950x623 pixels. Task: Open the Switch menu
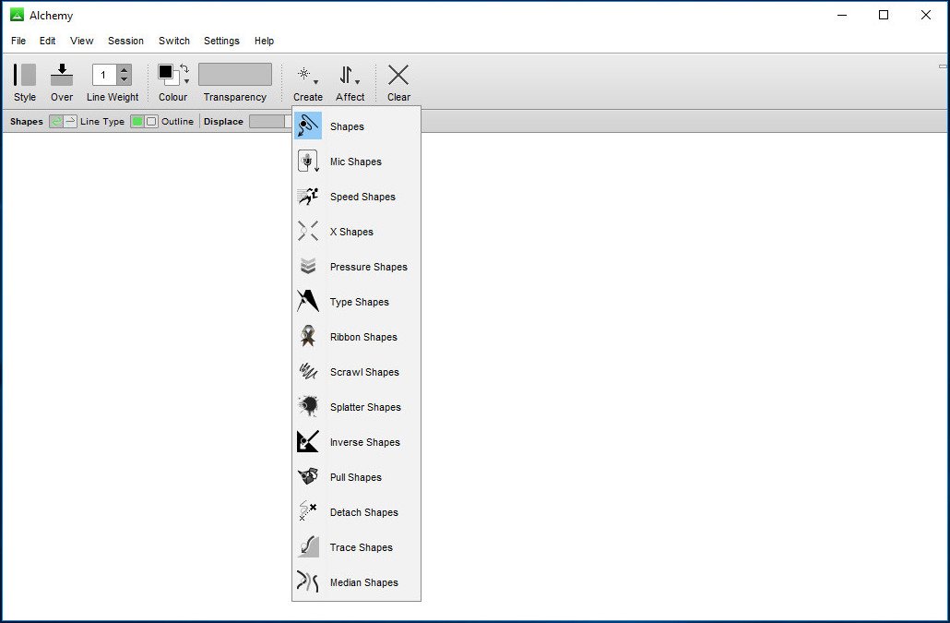[174, 41]
